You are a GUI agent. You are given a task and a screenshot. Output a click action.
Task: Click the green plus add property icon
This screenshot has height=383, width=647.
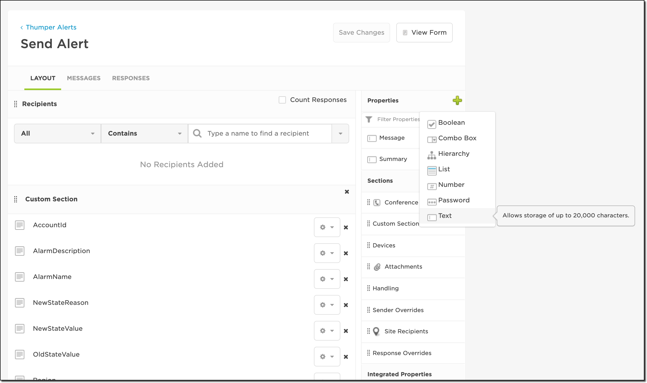click(457, 100)
